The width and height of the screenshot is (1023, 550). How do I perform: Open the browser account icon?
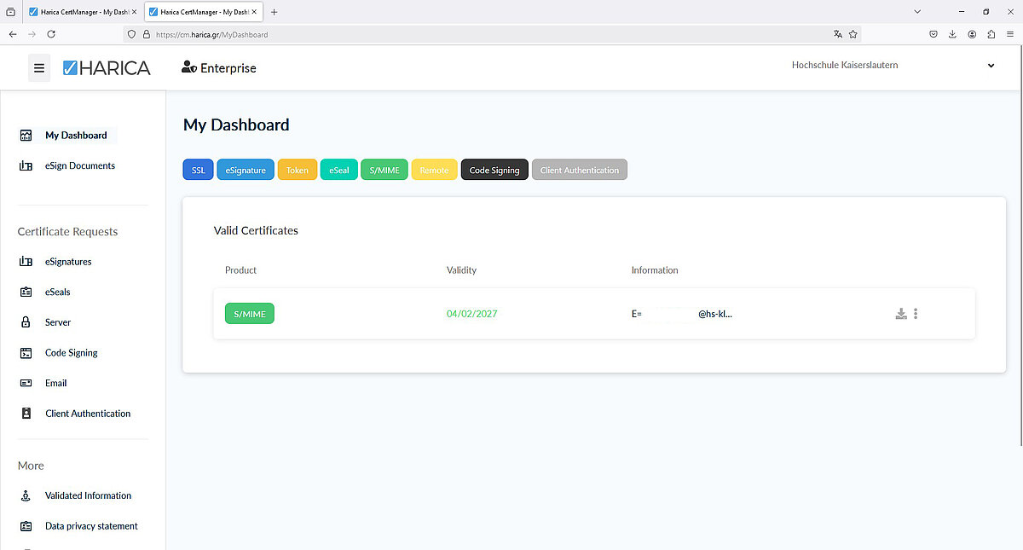972,34
